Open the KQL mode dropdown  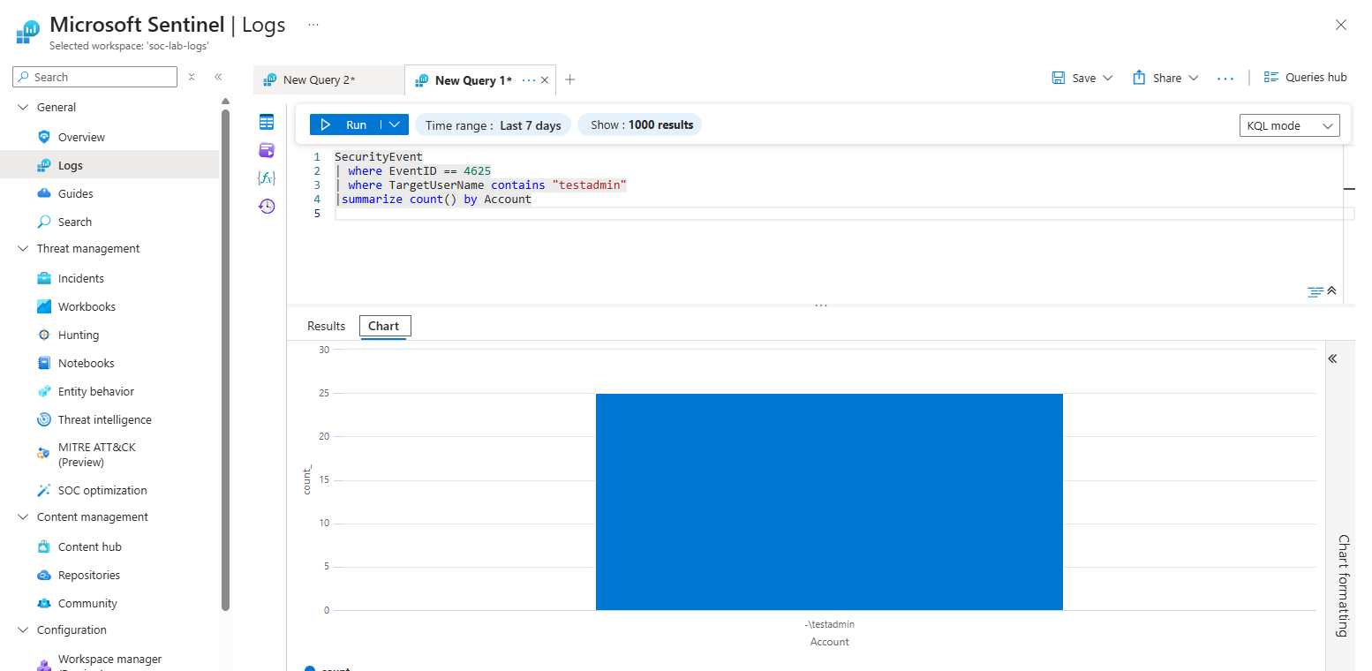[1290, 125]
